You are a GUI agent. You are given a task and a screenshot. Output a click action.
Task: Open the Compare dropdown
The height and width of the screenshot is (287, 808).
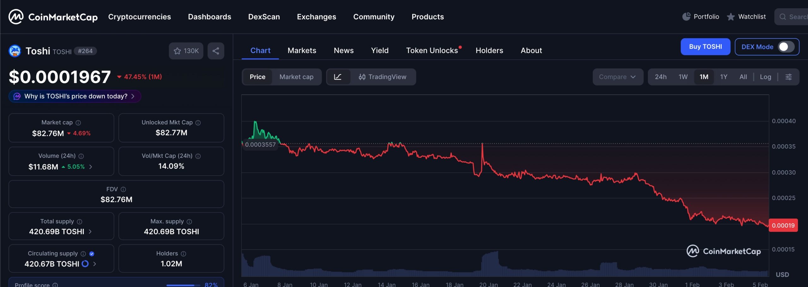pos(618,77)
